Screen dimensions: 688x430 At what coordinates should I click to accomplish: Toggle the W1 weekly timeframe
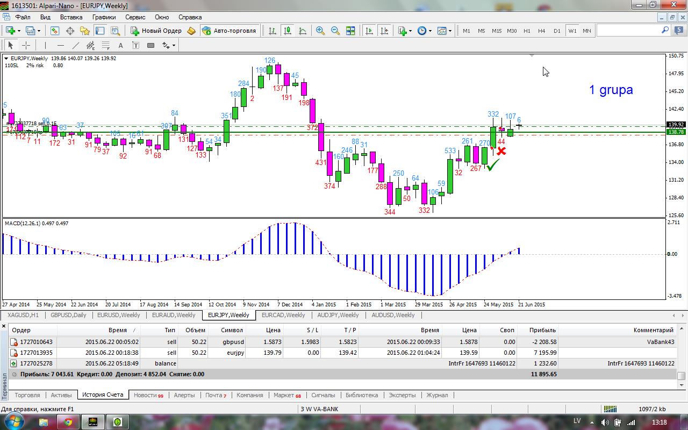[x=572, y=31]
